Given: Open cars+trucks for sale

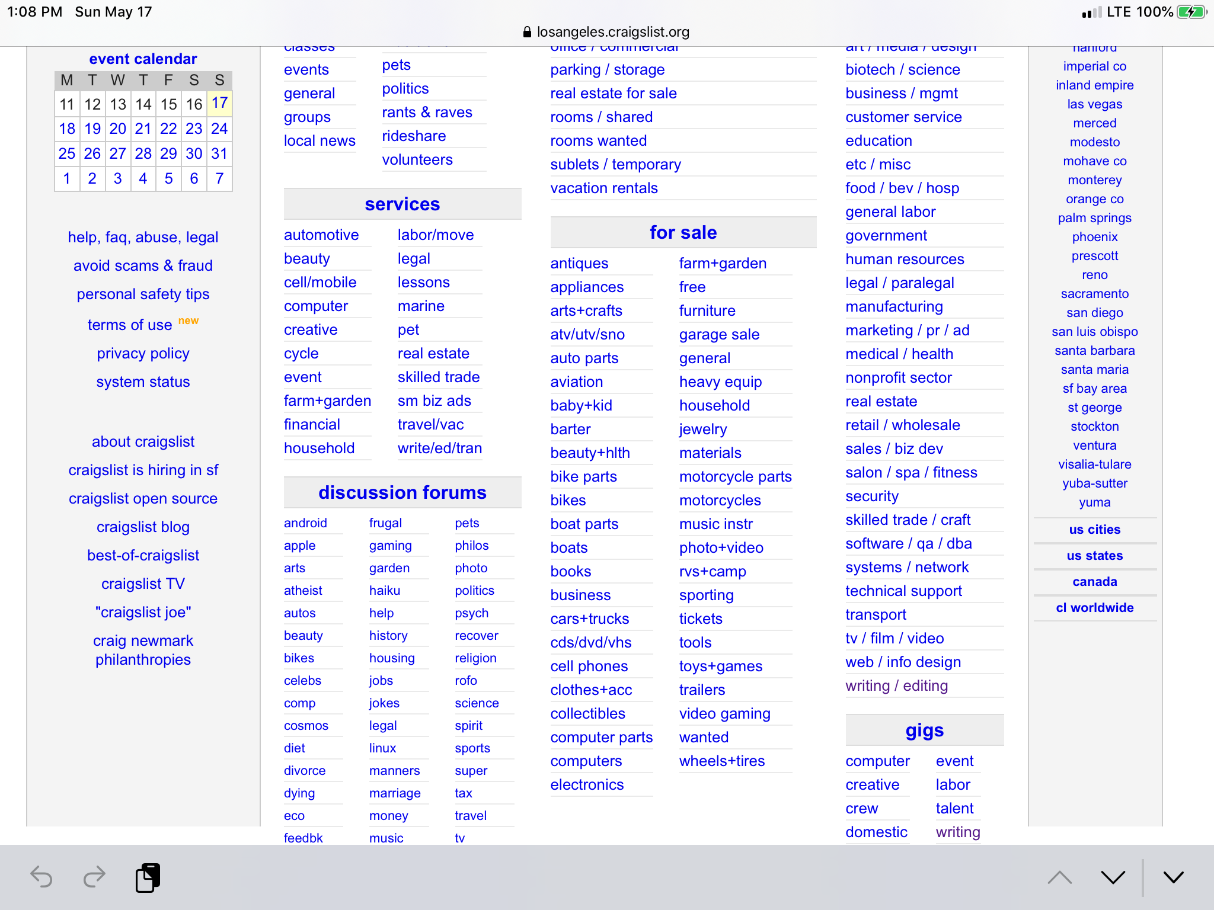Looking at the screenshot, I should (590, 619).
